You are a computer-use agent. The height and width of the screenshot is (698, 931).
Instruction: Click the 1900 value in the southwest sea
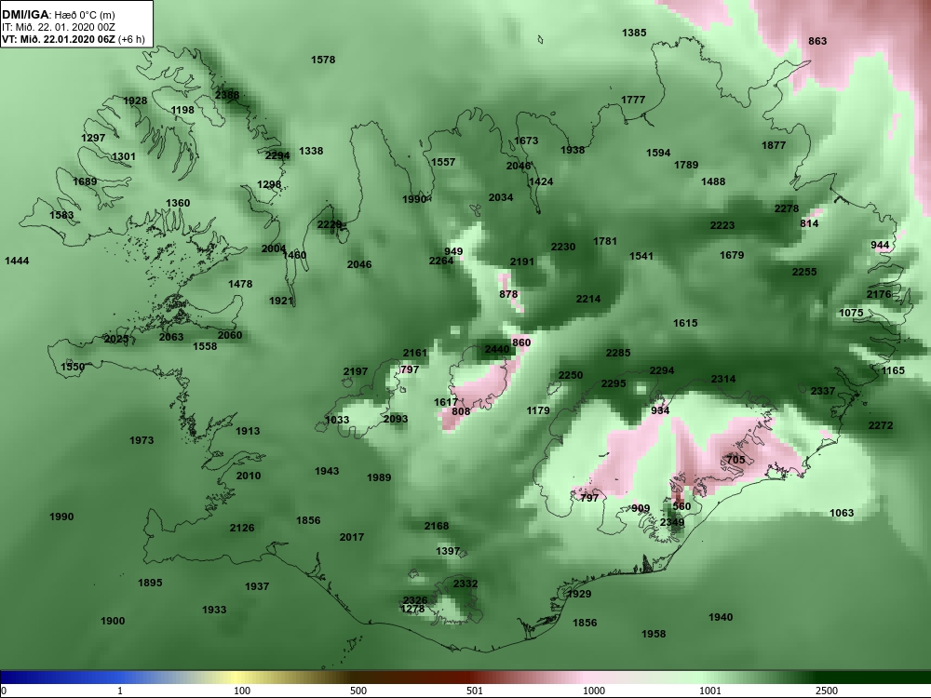point(113,622)
